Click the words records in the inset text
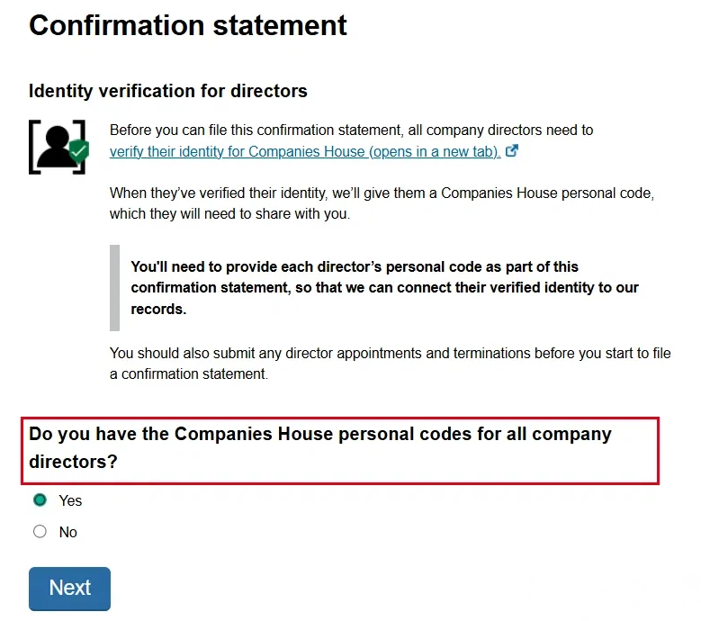Viewport: 701px width, 621px height. click(157, 309)
